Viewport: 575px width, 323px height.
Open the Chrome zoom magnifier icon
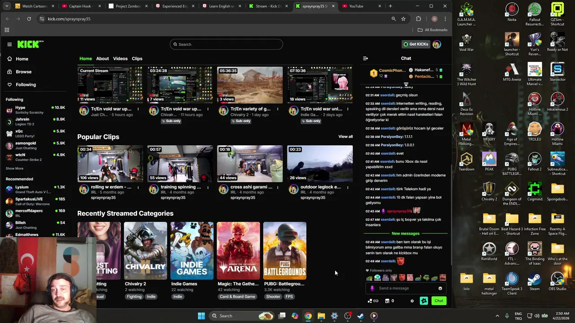[394, 19]
